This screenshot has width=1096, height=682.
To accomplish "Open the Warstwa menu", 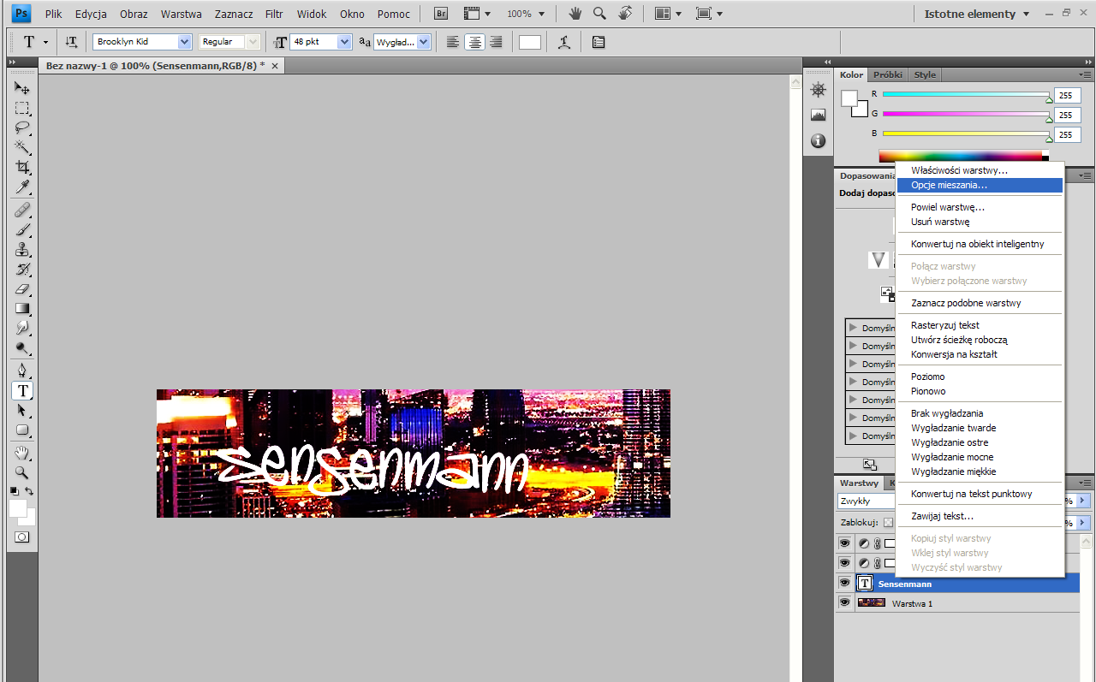I will point(182,14).
